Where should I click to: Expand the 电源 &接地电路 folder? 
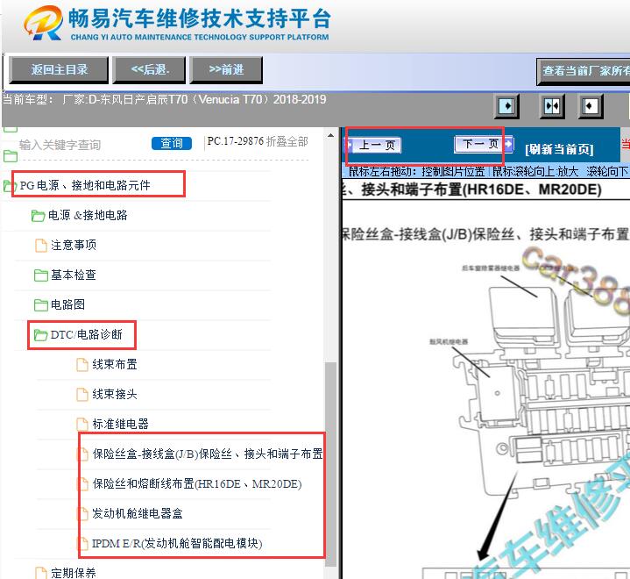tap(88, 215)
